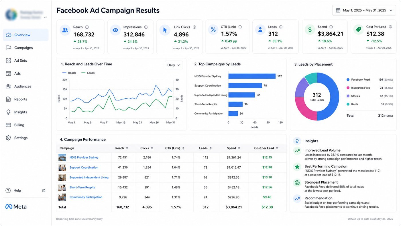Open Community Participation campaign link in table
Screen dimensions: 401x226
click(86, 197)
